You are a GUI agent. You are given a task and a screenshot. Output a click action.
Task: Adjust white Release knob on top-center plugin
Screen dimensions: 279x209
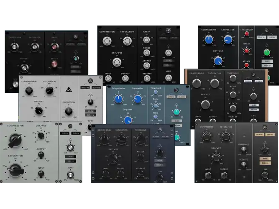tap(147, 78)
